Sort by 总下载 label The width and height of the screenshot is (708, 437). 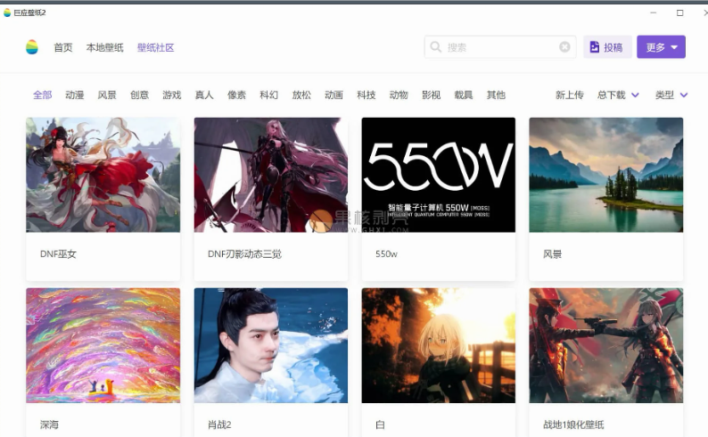click(612, 95)
